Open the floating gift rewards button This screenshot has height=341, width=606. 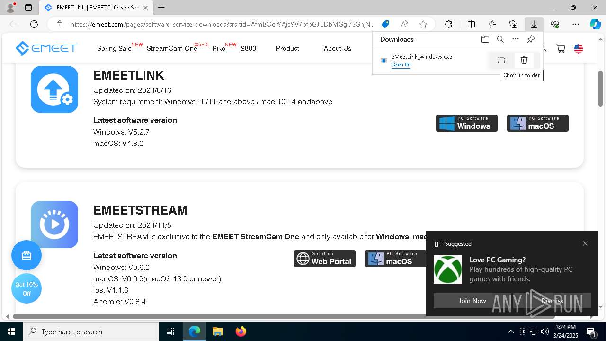click(x=27, y=255)
